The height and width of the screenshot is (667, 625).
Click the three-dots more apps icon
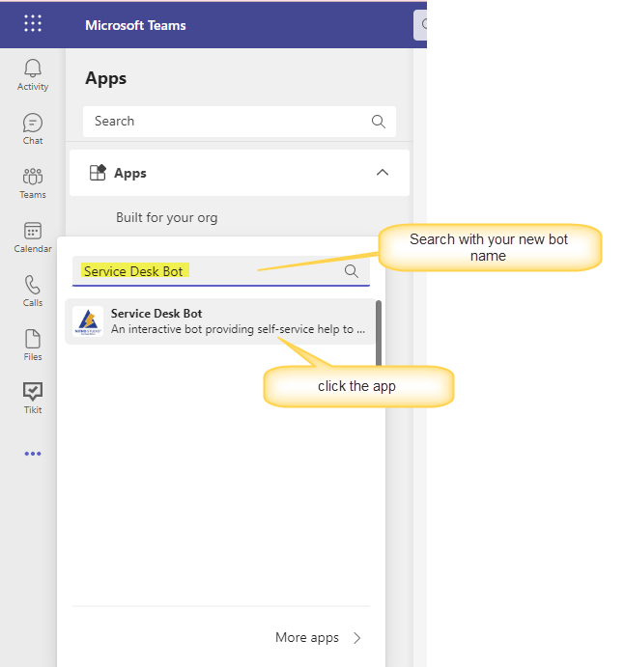pyautogui.click(x=33, y=454)
